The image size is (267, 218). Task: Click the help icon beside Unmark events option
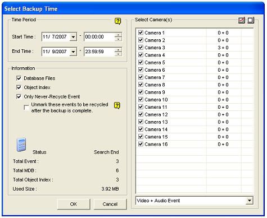117,105
